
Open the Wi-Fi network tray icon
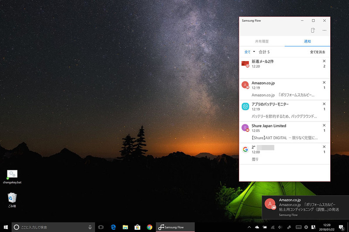pyautogui.click(x=273, y=227)
